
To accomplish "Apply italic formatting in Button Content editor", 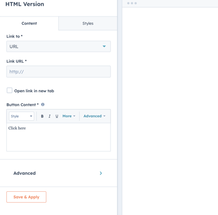I will click(x=50, y=116).
